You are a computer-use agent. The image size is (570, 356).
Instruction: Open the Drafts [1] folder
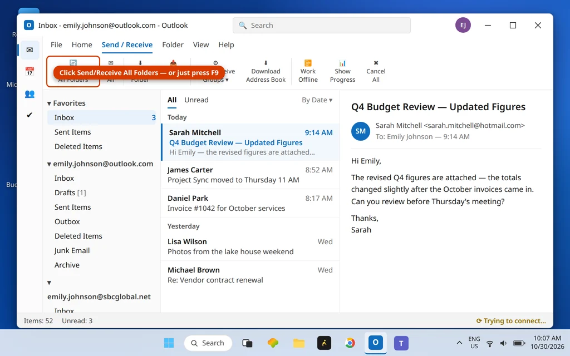point(102,193)
